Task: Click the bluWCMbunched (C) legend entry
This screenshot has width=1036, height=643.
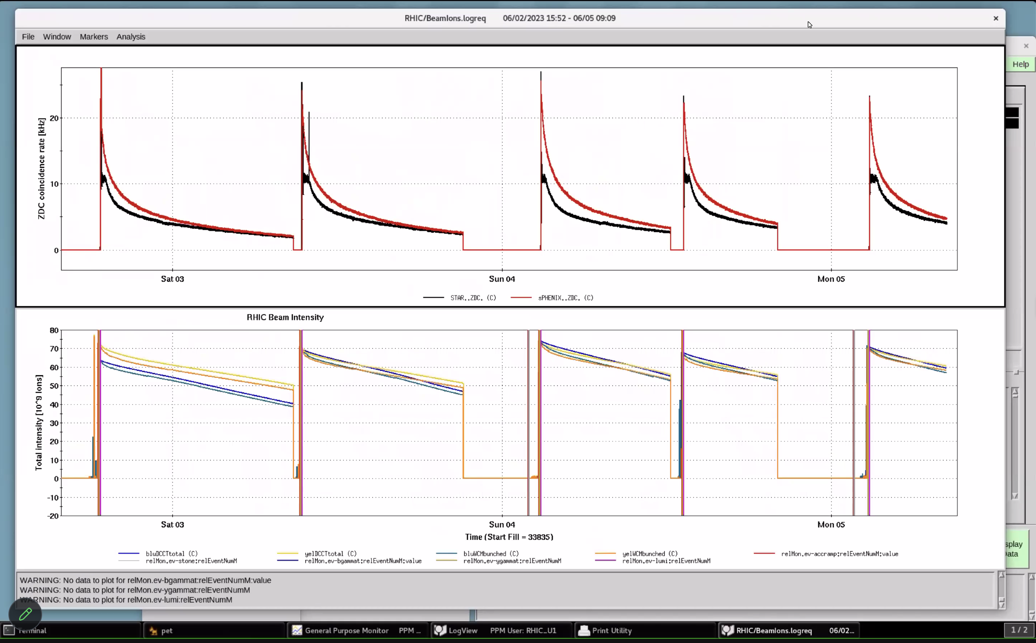Action: [x=478, y=554]
